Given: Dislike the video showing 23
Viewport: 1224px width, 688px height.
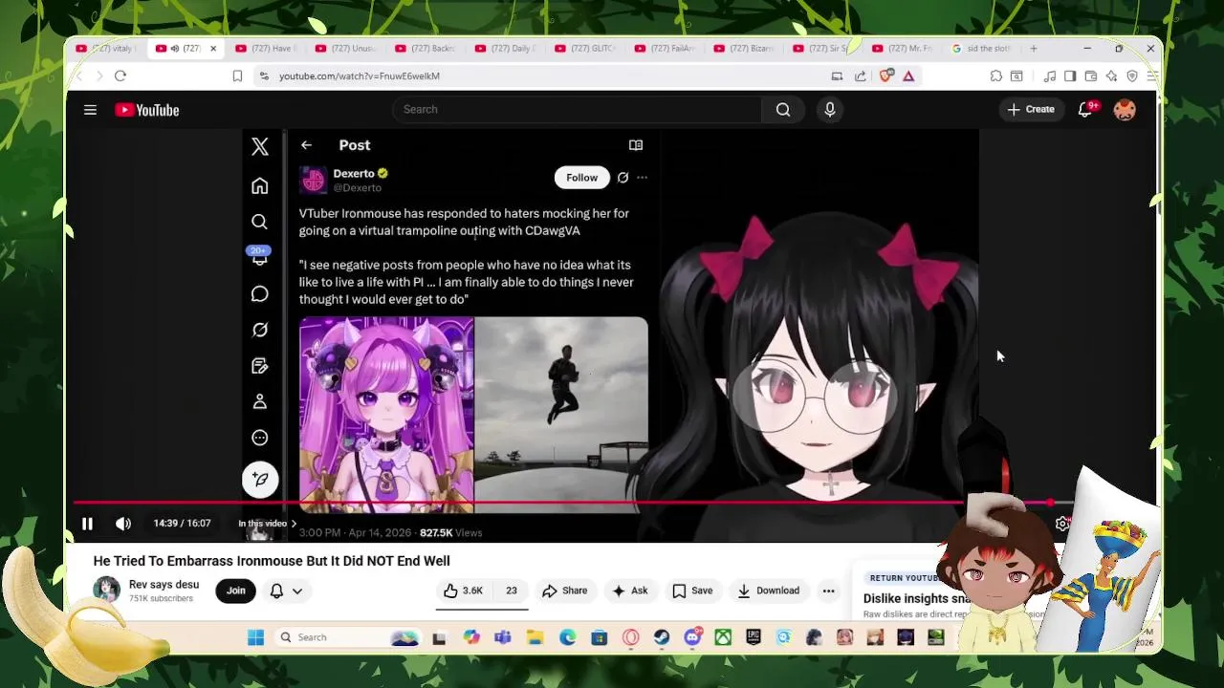Looking at the screenshot, I should click(511, 591).
